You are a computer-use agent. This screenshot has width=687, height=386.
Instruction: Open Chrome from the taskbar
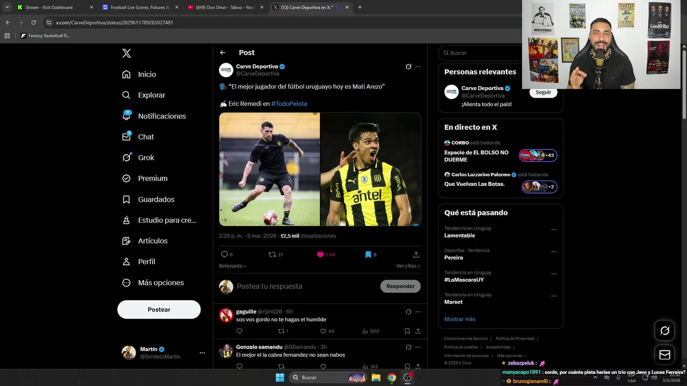pyautogui.click(x=392, y=377)
